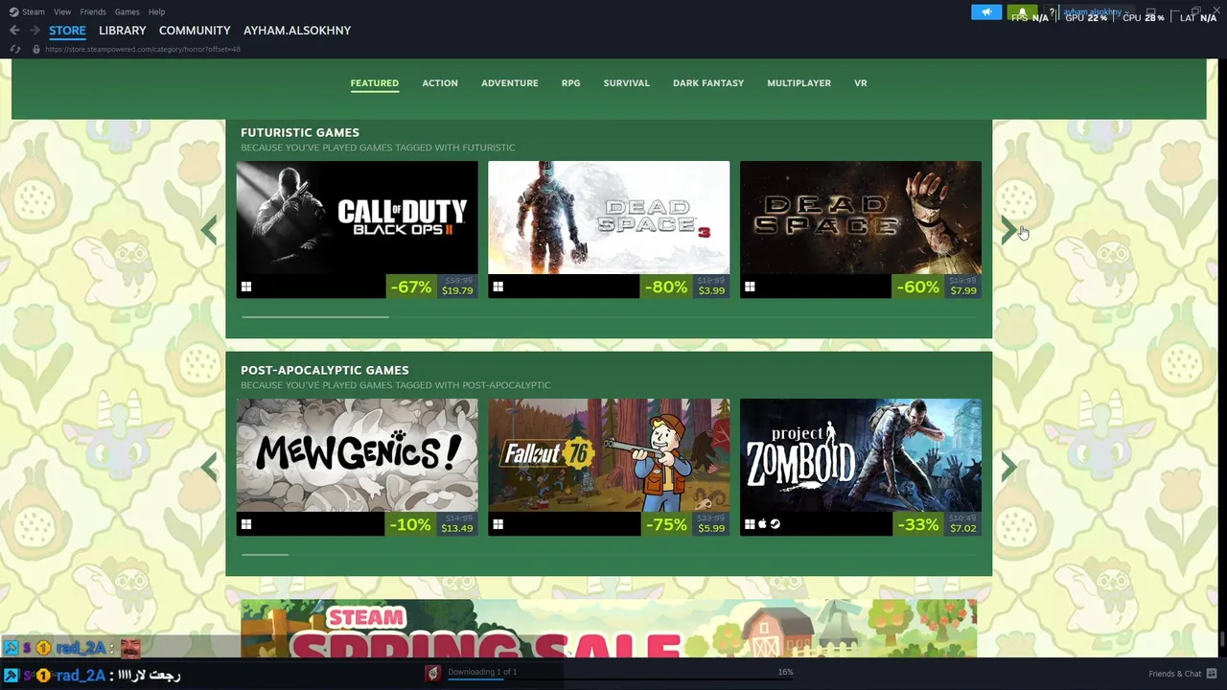The width and height of the screenshot is (1227, 690).
Task: Select the VR category tab
Action: tap(861, 83)
